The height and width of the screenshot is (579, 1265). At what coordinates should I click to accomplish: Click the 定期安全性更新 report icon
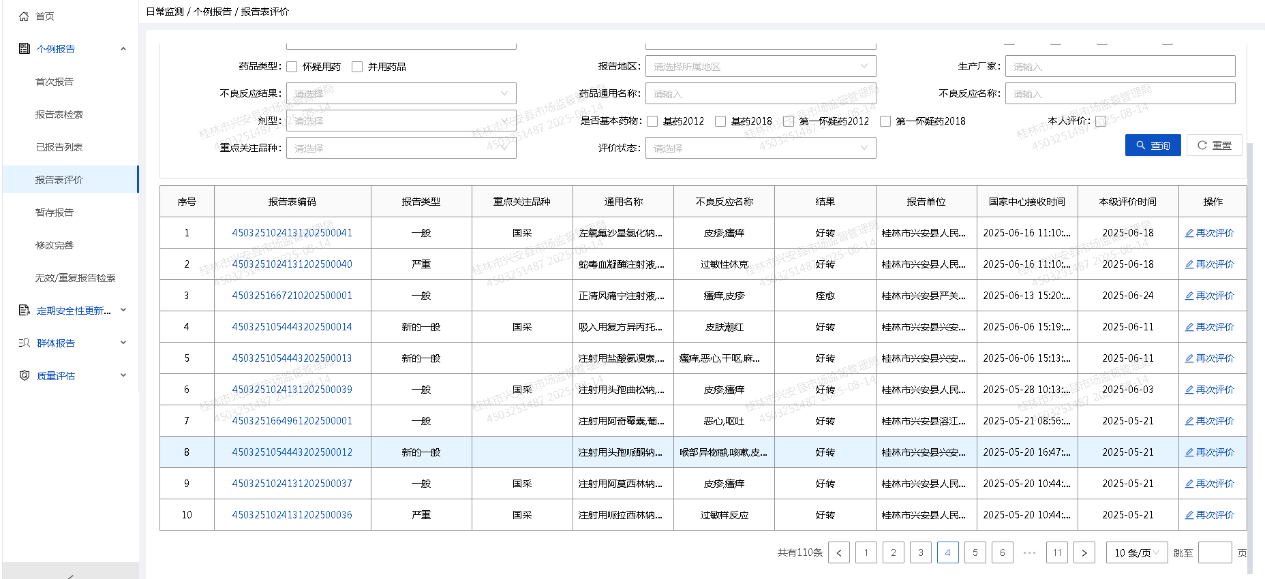pos(25,310)
